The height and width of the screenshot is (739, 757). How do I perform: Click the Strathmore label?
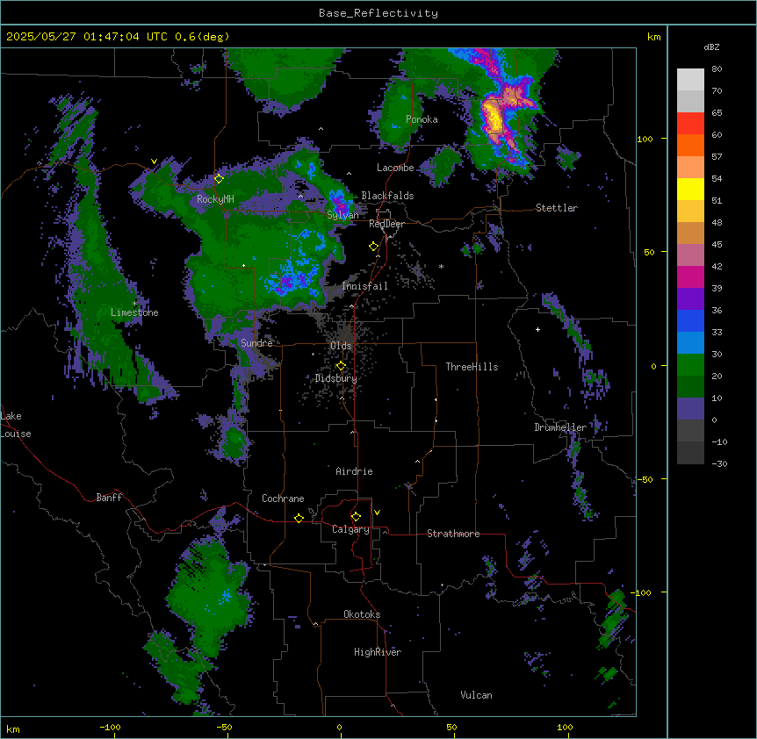tap(453, 534)
